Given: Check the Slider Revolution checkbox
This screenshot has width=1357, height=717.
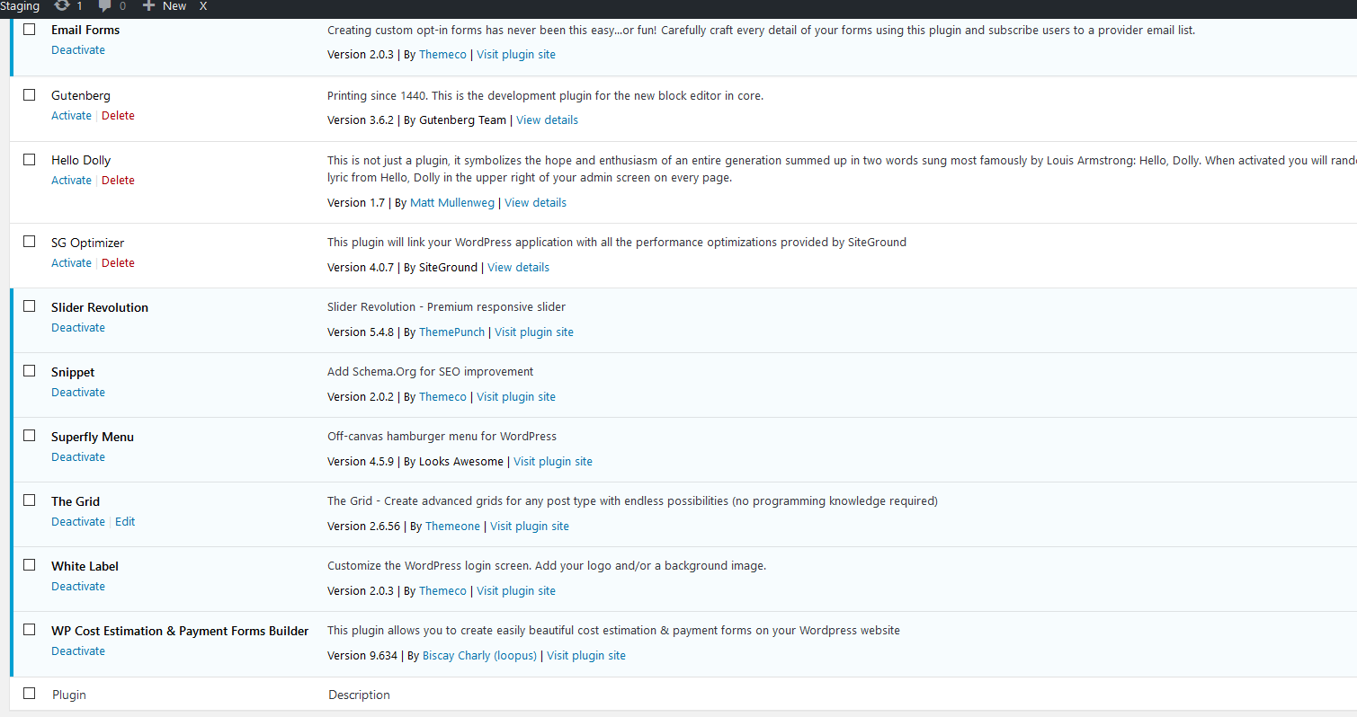Looking at the screenshot, I should (30, 306).
